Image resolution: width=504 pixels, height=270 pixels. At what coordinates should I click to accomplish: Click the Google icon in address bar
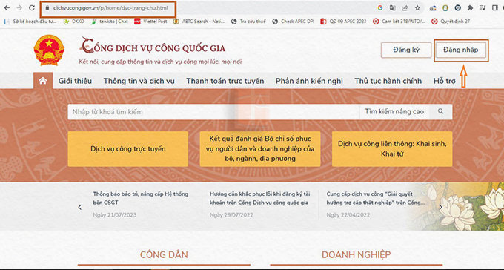[x=380, y=8]
